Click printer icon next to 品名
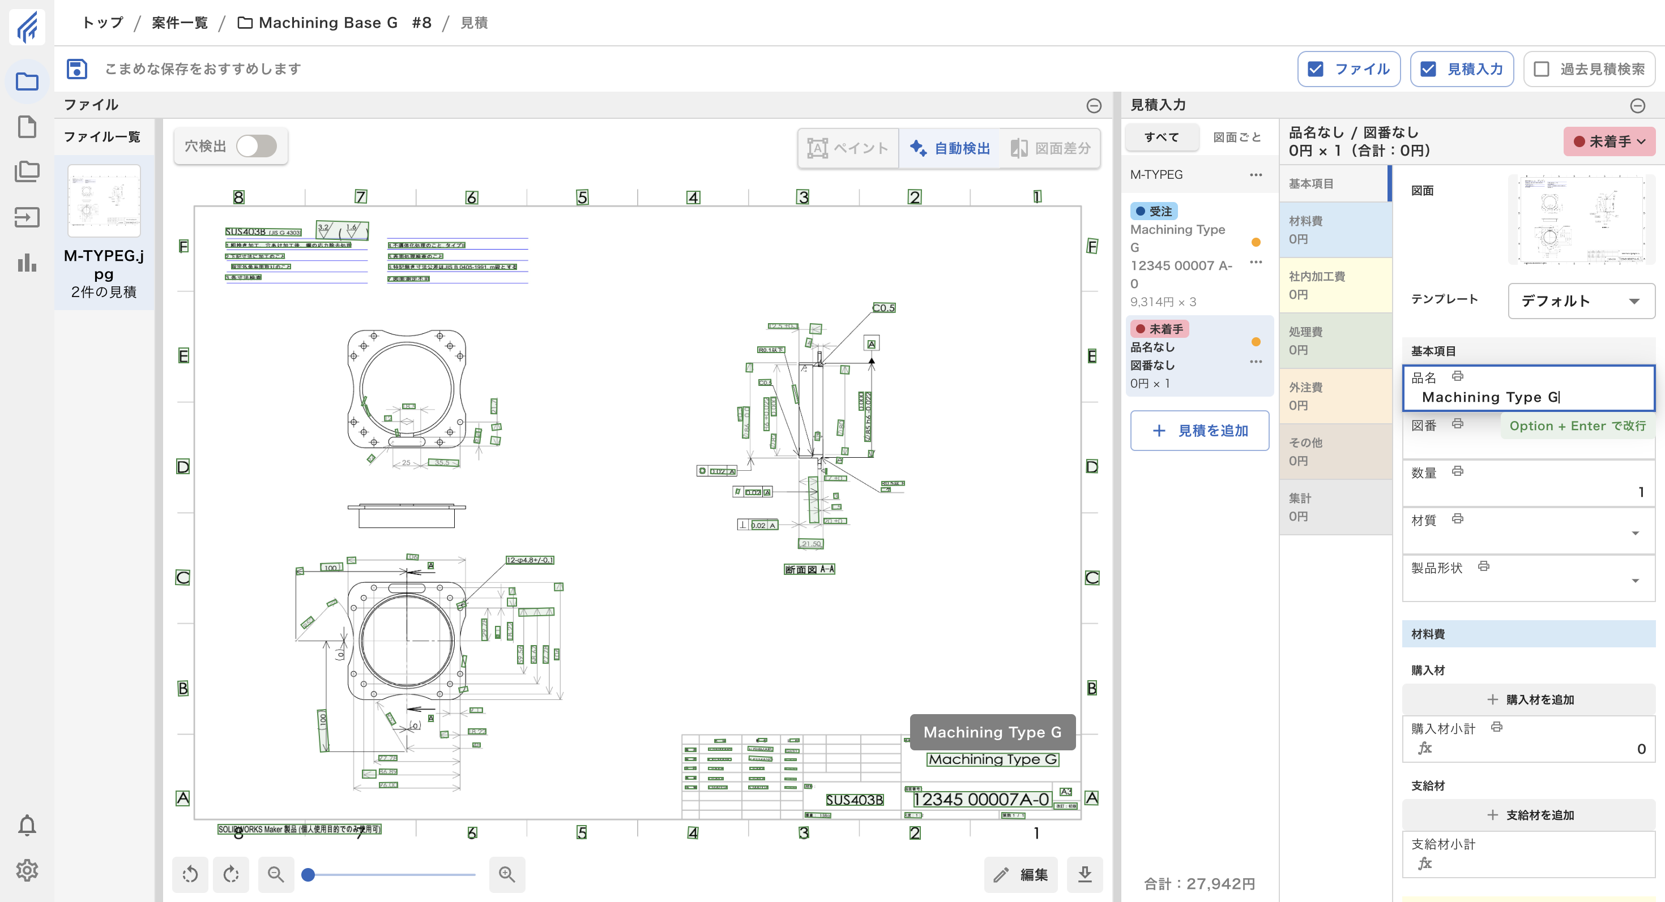The height and width of the screenshot is (902, 1665). 1458,376
